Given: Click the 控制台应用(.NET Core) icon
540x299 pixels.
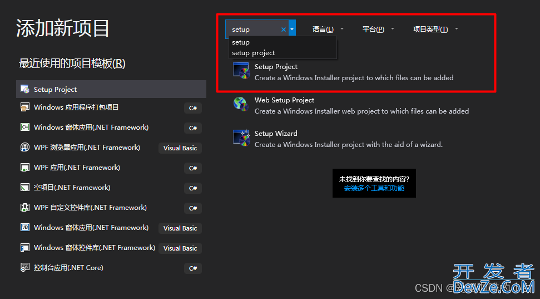Looking at the screenshot, I should point(25,268).
